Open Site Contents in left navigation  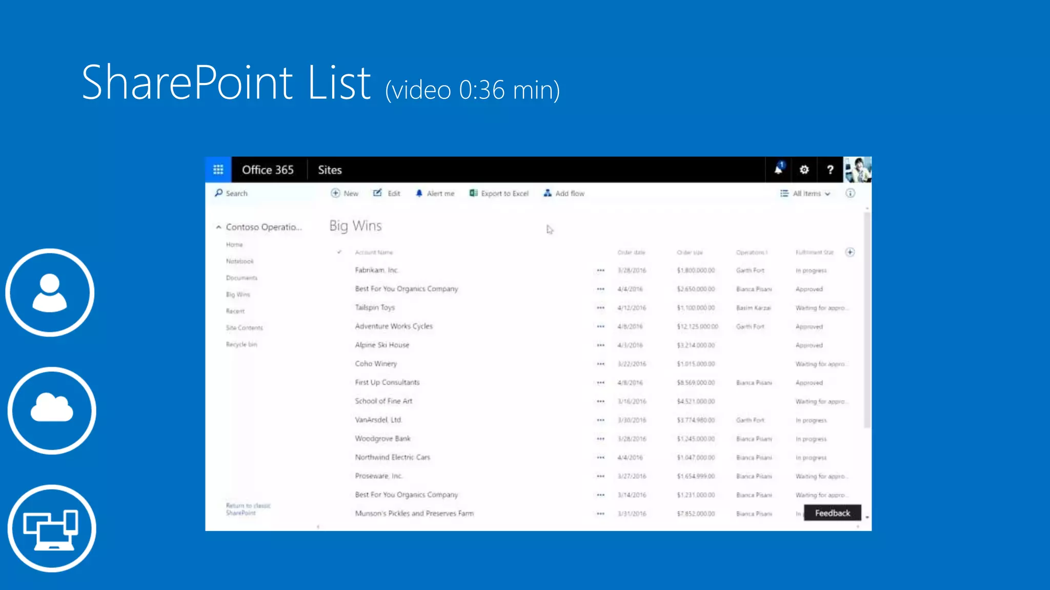pos(244,328)
